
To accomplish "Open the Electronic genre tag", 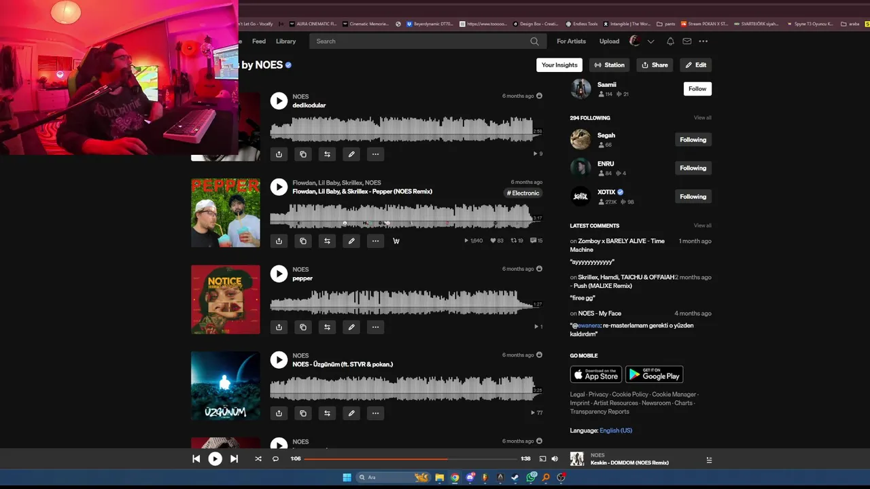I will (x=523, y=193).
